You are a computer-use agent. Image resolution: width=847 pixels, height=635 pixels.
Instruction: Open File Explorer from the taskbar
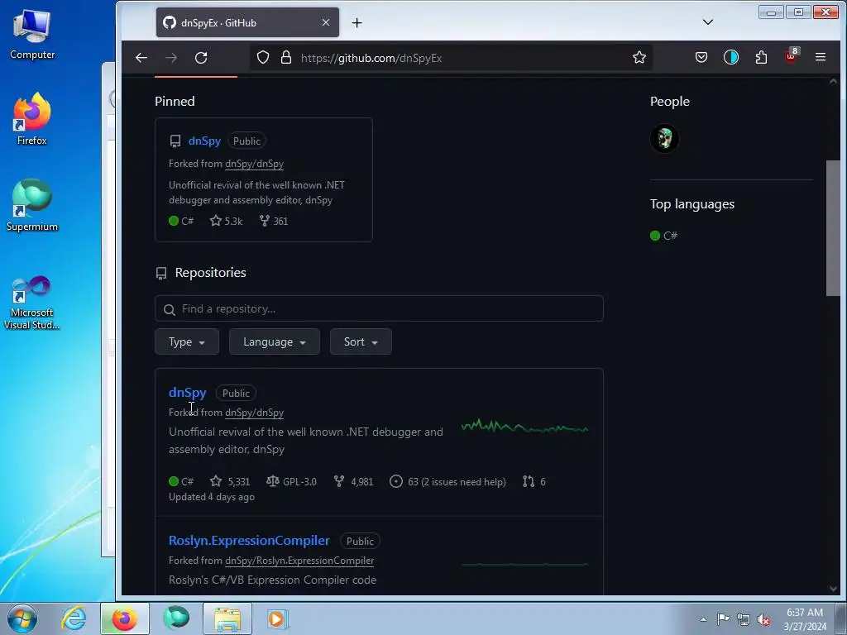(227, 618)
